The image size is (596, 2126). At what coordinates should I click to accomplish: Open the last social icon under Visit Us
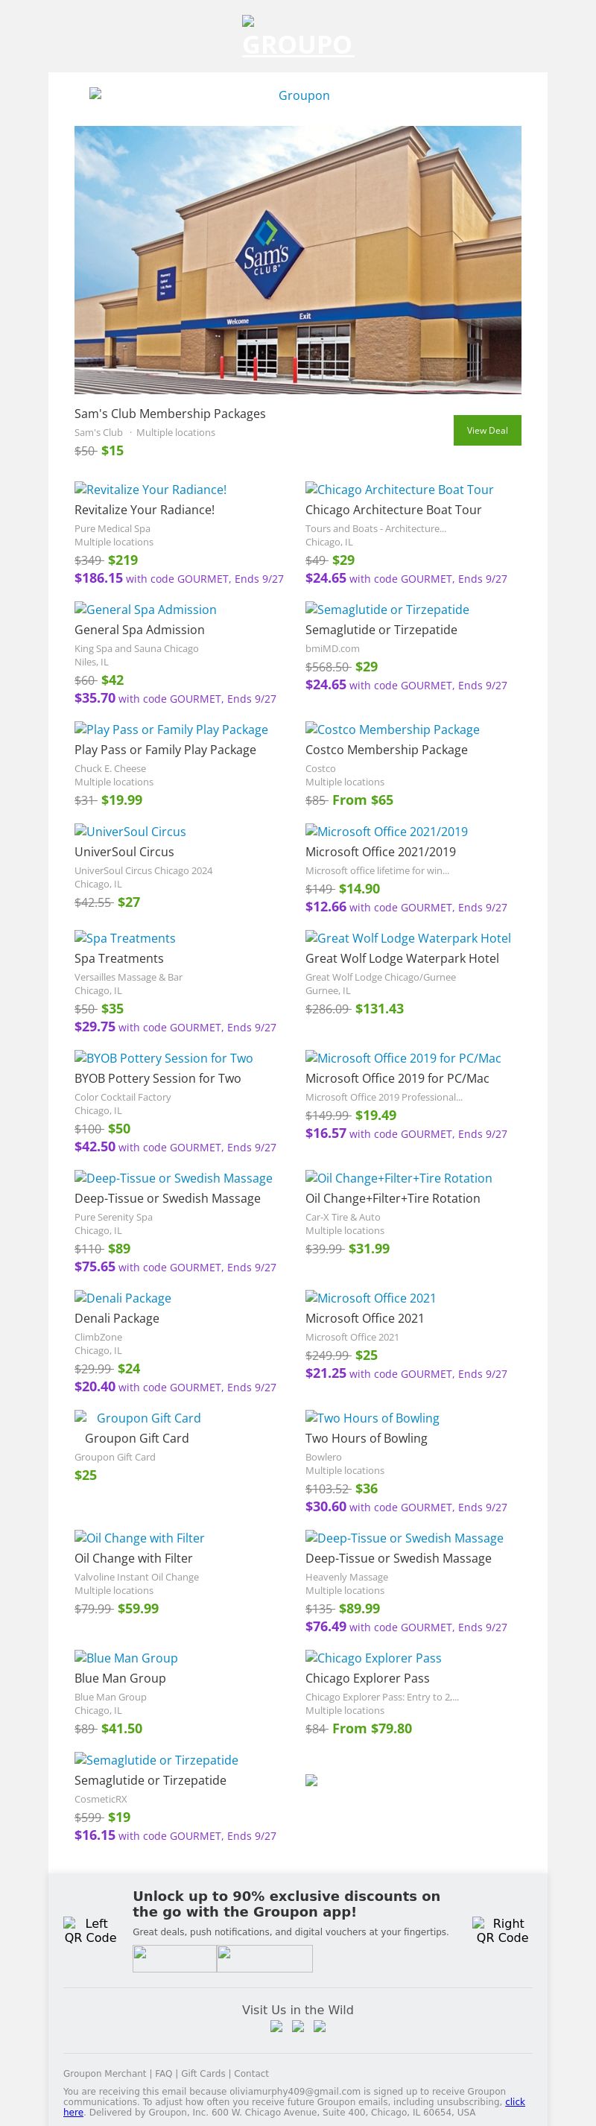point(320,2026)
